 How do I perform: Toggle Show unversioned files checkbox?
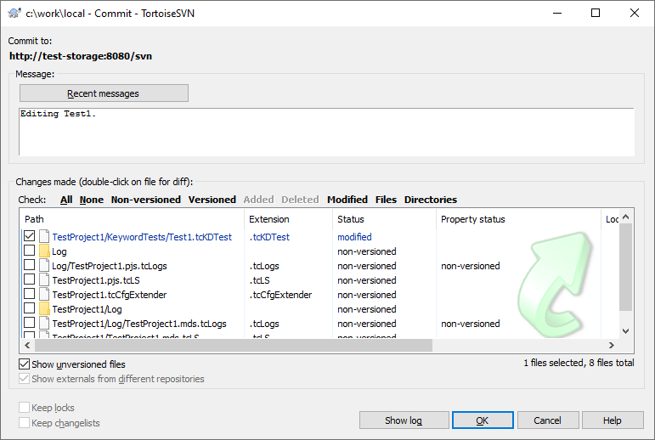24,364
